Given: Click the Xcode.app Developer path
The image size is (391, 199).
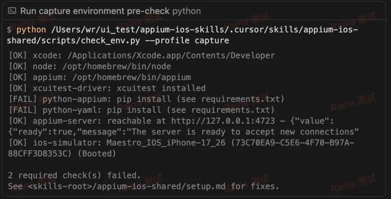Looking at the screenshot, I should point(171,56).
